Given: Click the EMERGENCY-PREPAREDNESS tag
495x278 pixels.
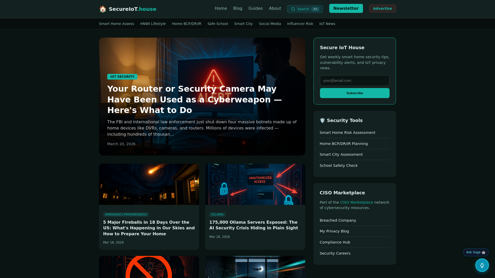Looking at the screenshot, I should point(126,214).
